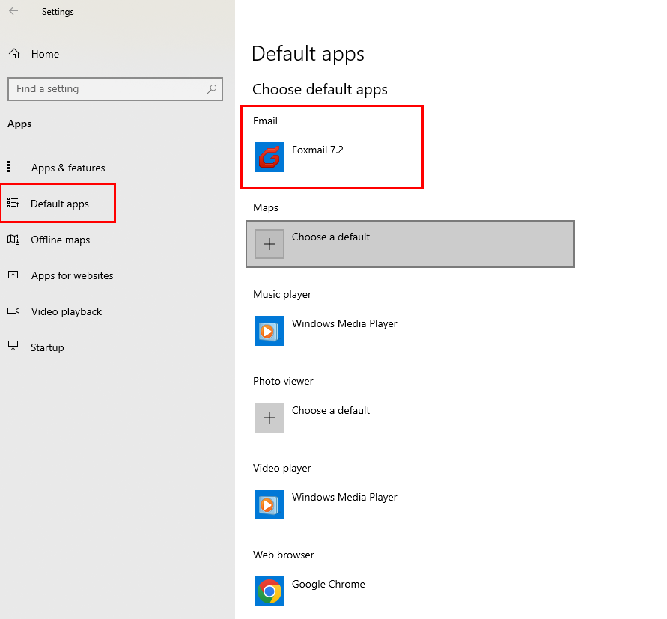The width and height of the screenshot is (667, 619).
Task: Click the Email category label
Action: 265,121
